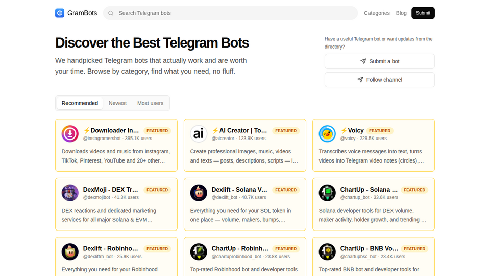The height and width of the screenshot is (276, 490).
Task: Click the DexMoji bot avatar
Action: tap(70, 193)
